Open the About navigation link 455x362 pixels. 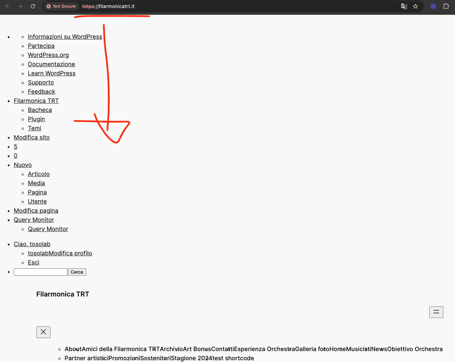point(73,349)
